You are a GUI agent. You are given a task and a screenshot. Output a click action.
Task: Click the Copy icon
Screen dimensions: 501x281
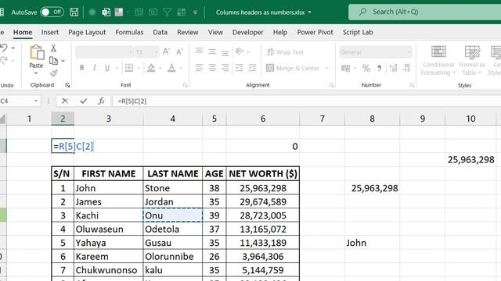(x=53, y=61)
